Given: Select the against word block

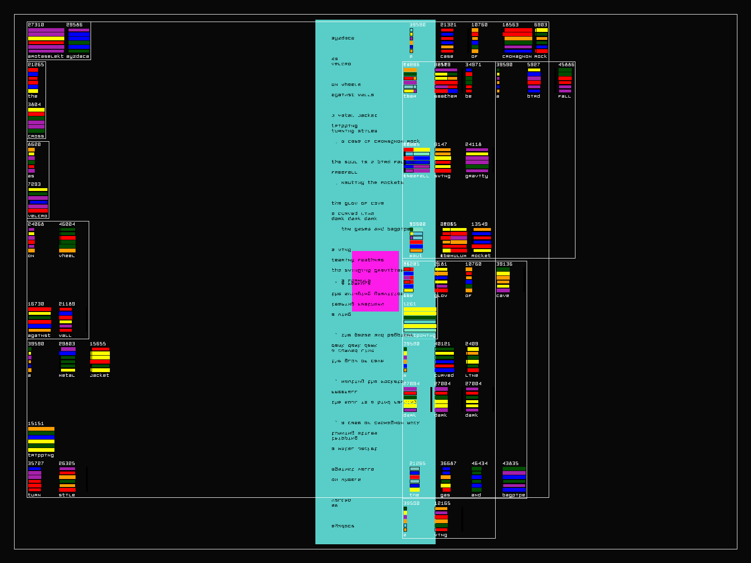Looking at the screenshot, I should tap(39, 320).
